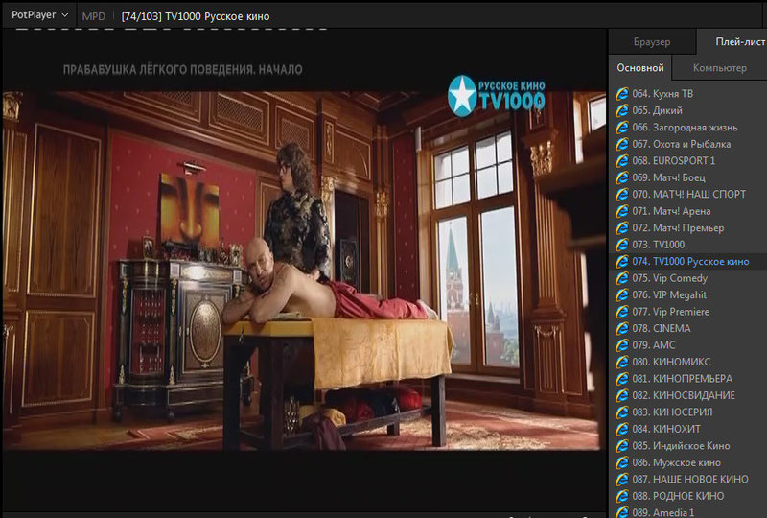This screenshot has width=767, height=518.
Task: Click the icon beside 068. EUROSPORT 1
Action: click(x=621, y=160)
